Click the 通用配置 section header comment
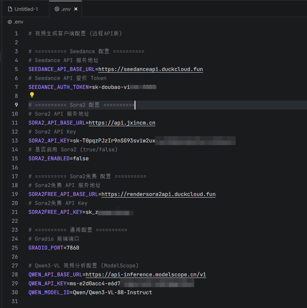 click(x=78, y=230)
